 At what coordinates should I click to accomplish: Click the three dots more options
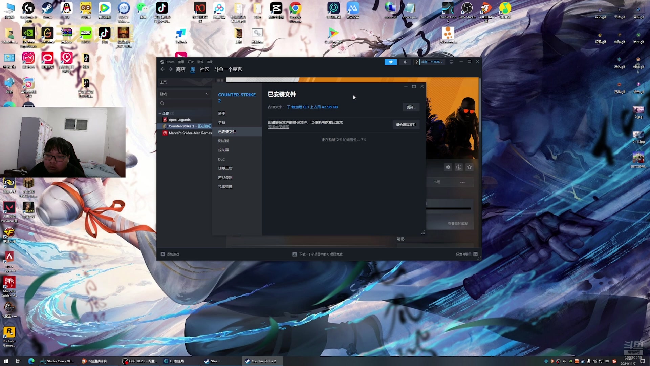click(462, 182)
